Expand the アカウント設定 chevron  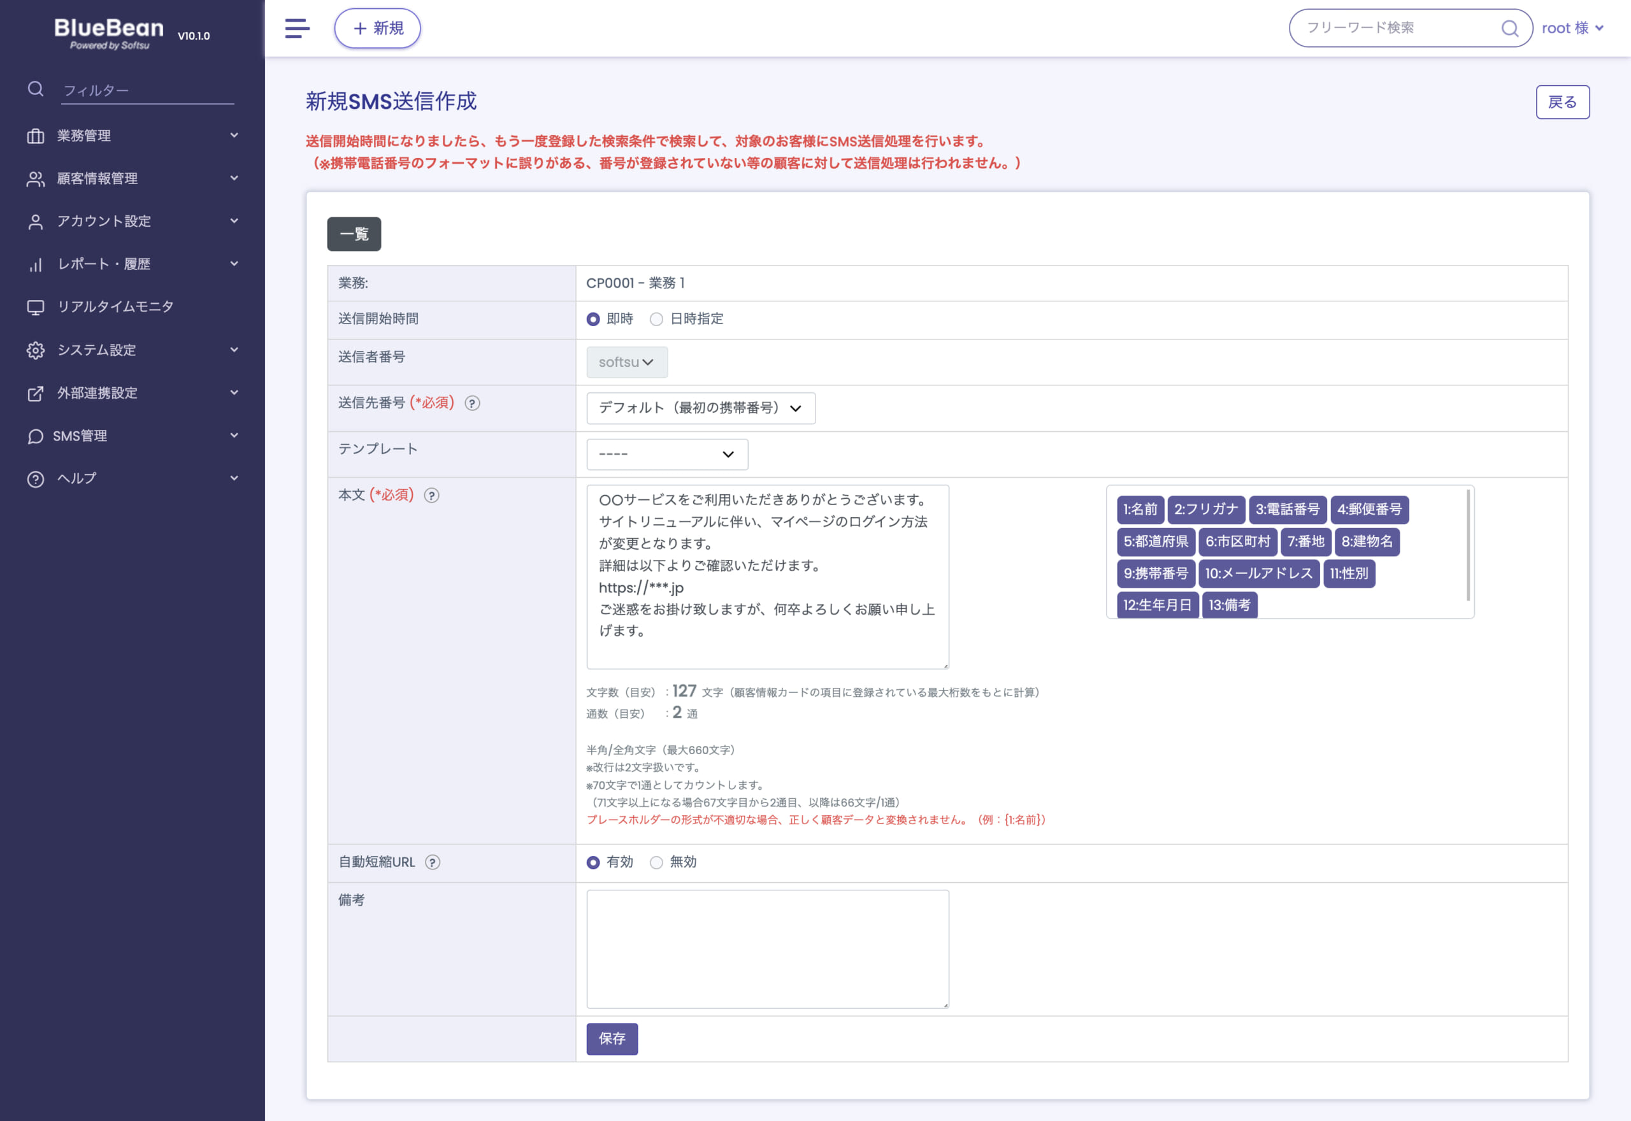pos(234,220)
